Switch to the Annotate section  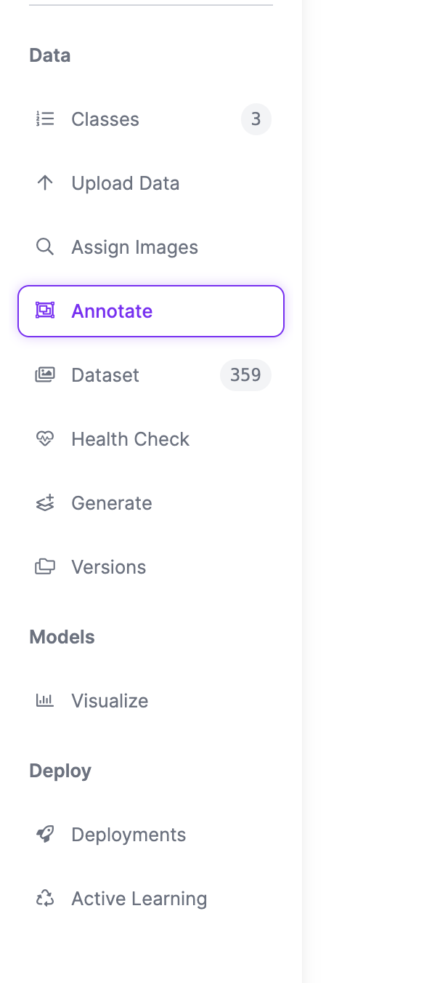tap(112, 310)
